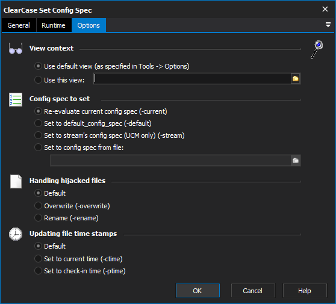Click the Cancel button
The image size is (336, 304).
tap(253, 291)
